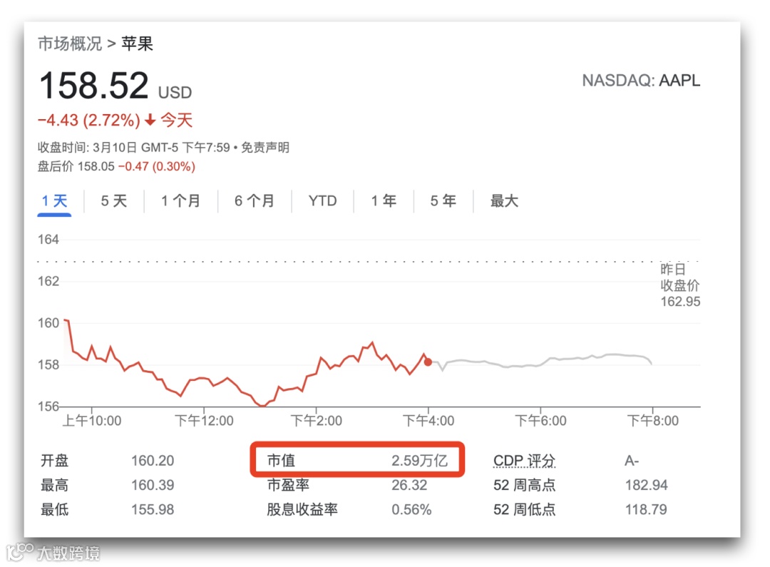Open the 免责声明 disclaimer link
770x567 pixels.
tap(265, 148)
